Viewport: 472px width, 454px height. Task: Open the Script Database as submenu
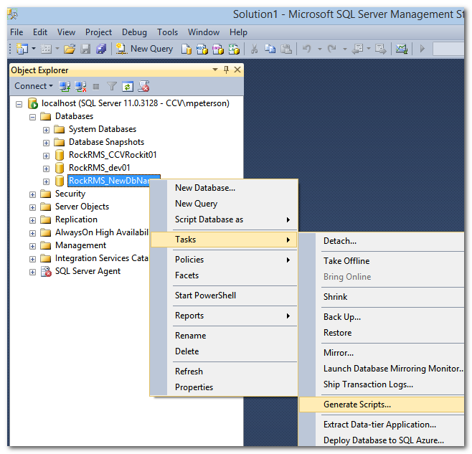click(209, 219)
